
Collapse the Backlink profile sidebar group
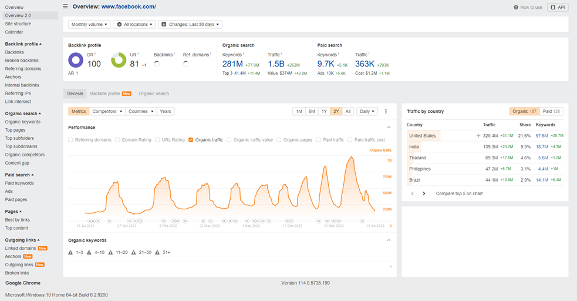click(x=23, y=44)
